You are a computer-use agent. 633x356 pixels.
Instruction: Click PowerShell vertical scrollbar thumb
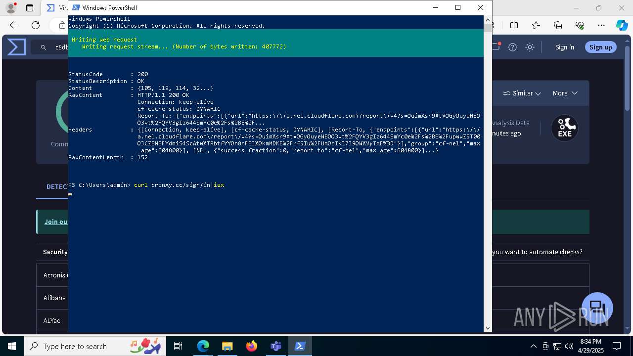[x=488, y=28]
